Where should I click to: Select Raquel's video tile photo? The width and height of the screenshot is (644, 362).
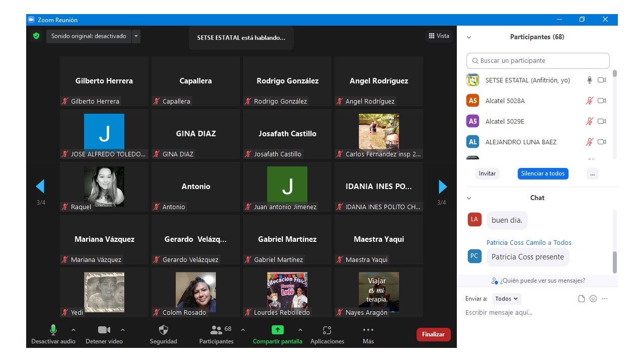pos(104,187)
